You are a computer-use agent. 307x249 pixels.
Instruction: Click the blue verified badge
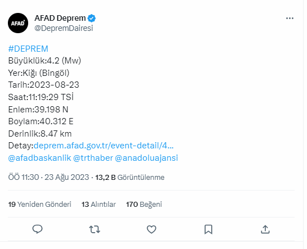point(91,19)
